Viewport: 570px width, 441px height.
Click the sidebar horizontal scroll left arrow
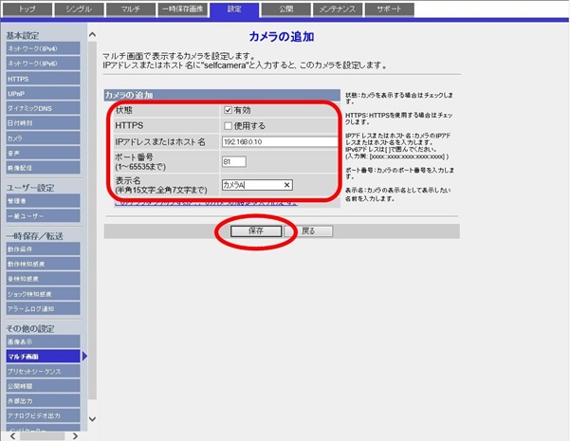(12, 436)
